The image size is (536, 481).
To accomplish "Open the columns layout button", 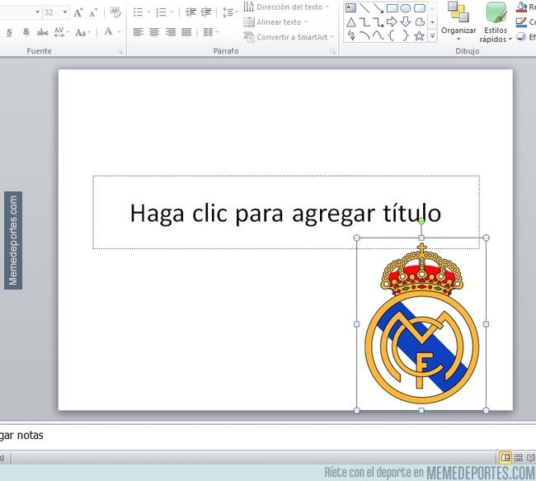I will (x=210, y=32).
